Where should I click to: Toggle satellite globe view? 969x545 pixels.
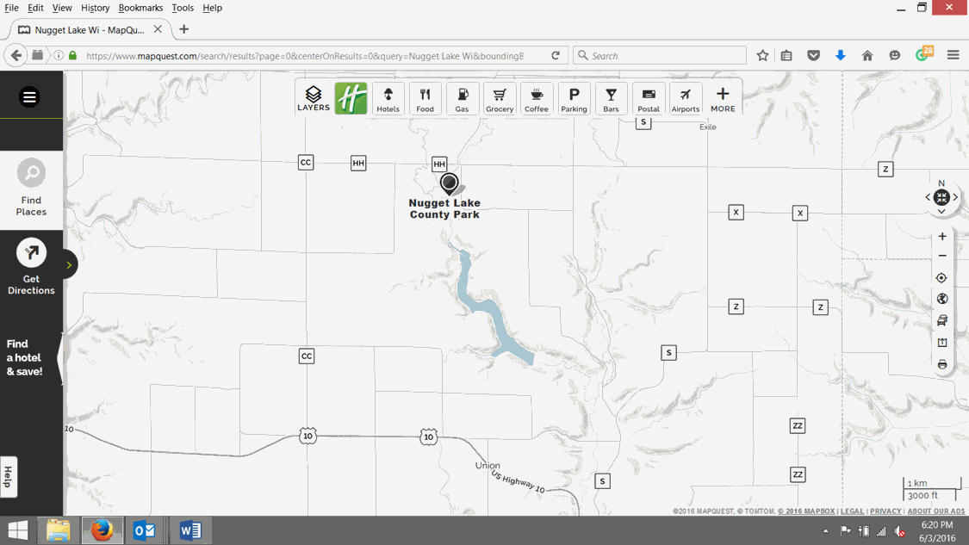coord(941,299)
